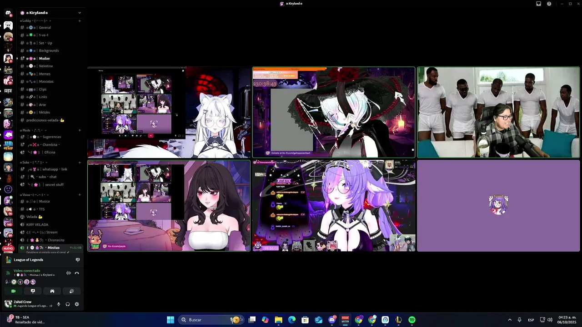Open the soundboard button
The height and width of the screenshot is (327, 582).
[71, 291]
